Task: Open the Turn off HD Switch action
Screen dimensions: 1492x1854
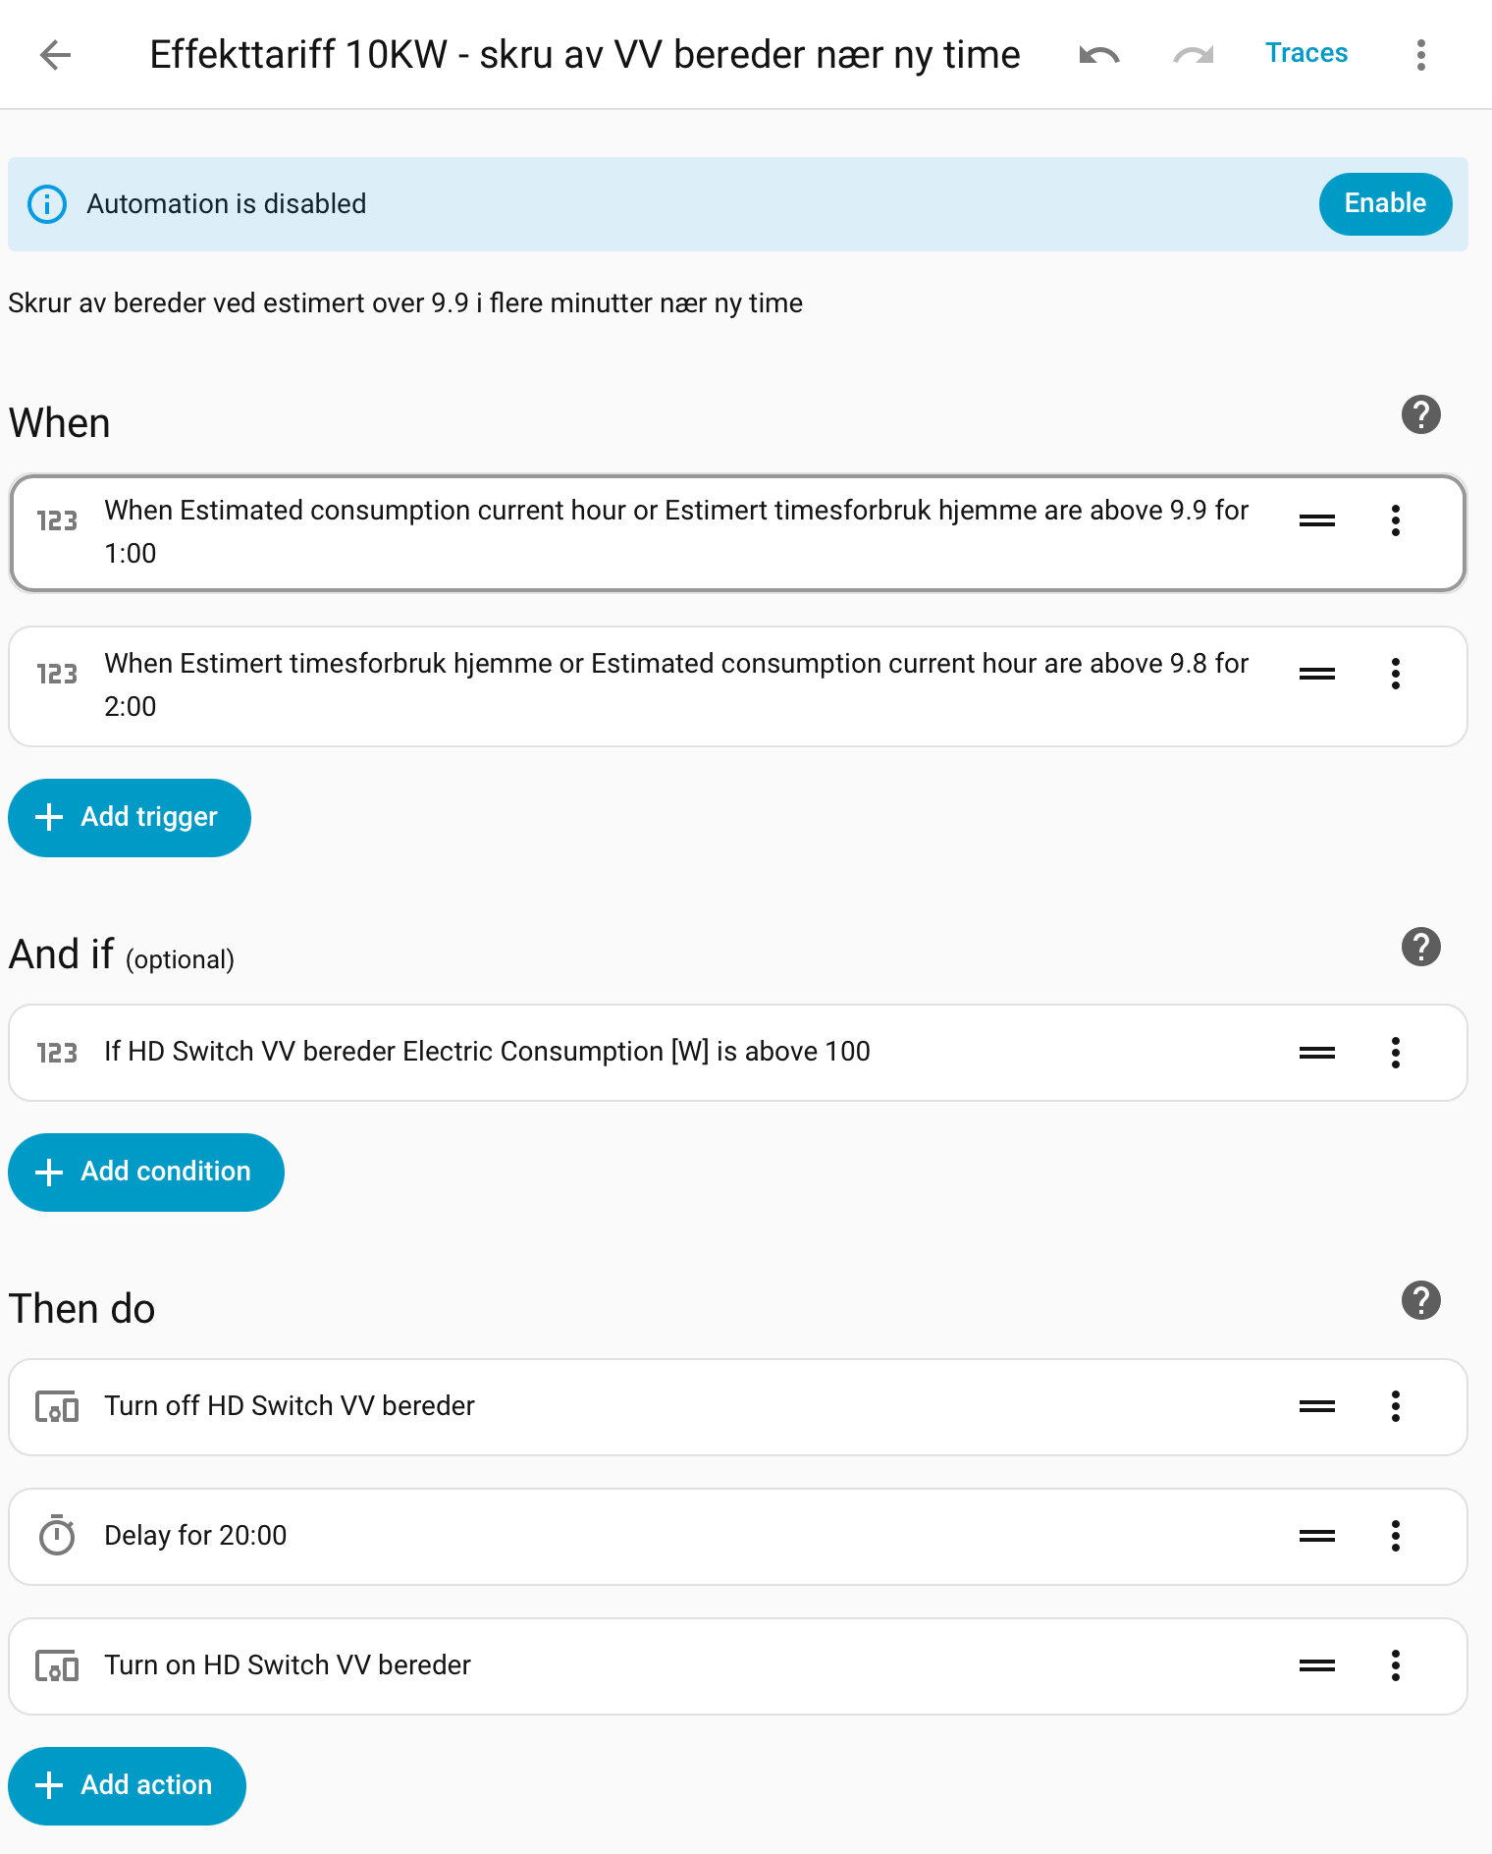Action: (x=290, y=1406)
